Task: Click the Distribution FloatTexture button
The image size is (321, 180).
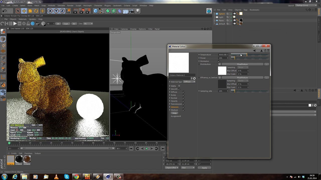Action: [x=242, y=64]
